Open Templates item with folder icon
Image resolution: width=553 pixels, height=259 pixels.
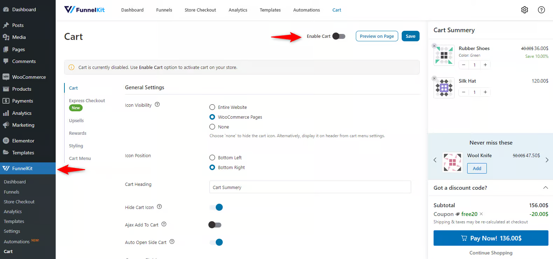[28, 153]
